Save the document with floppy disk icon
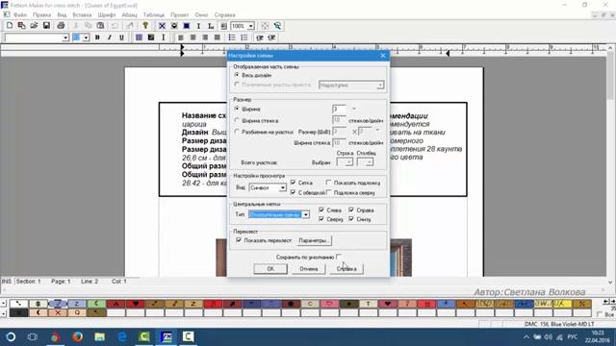 pos(46,26)
